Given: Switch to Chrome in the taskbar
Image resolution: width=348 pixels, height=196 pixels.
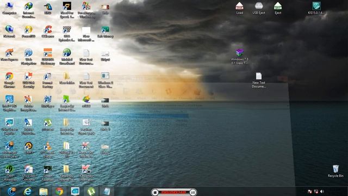Looking at the screenshot, I should click(x=59, y=191).
